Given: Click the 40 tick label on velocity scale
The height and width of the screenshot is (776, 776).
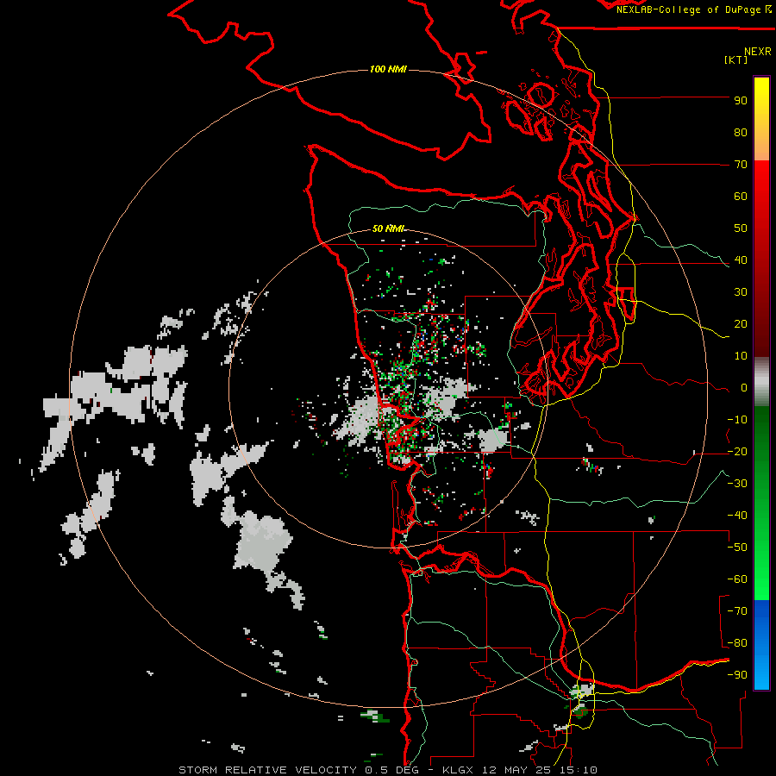Looking at the screenshot, I should click(741, 260).
